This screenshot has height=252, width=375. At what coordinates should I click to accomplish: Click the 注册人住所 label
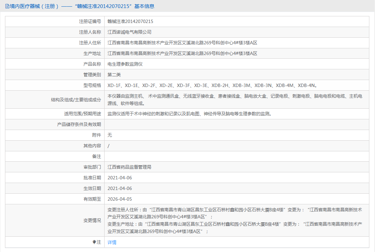(x=90, y=43)
